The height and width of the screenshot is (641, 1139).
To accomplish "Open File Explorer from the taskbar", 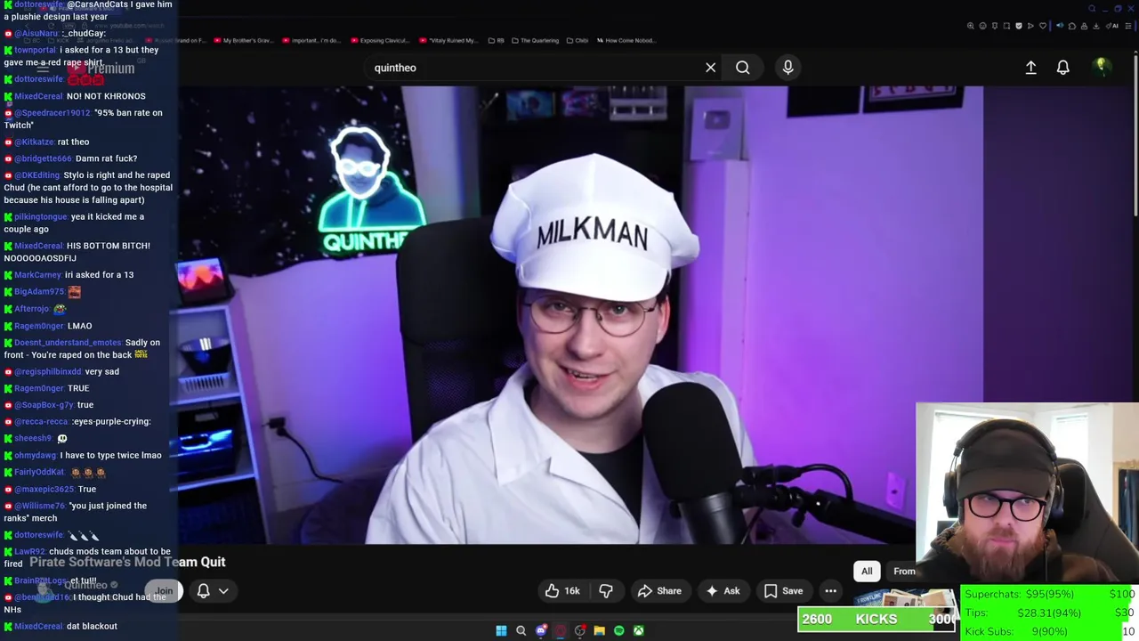I will click(599, 630).
